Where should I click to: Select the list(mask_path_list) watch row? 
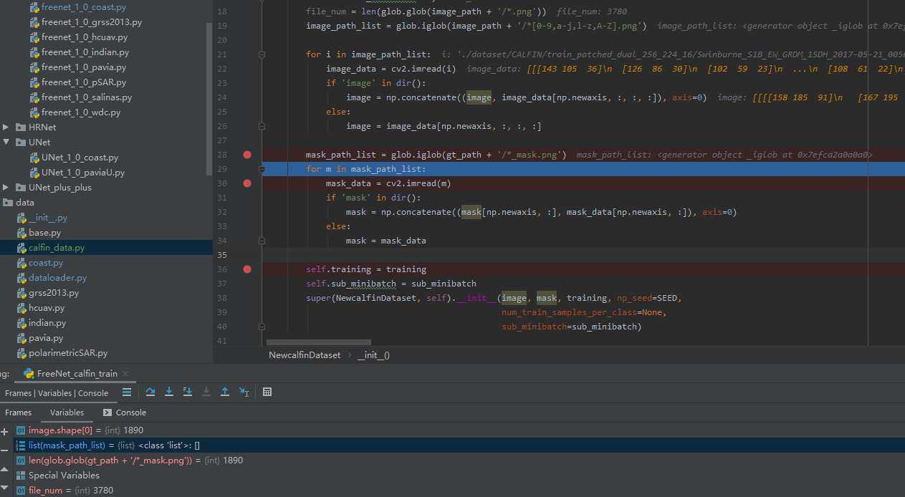459,445
